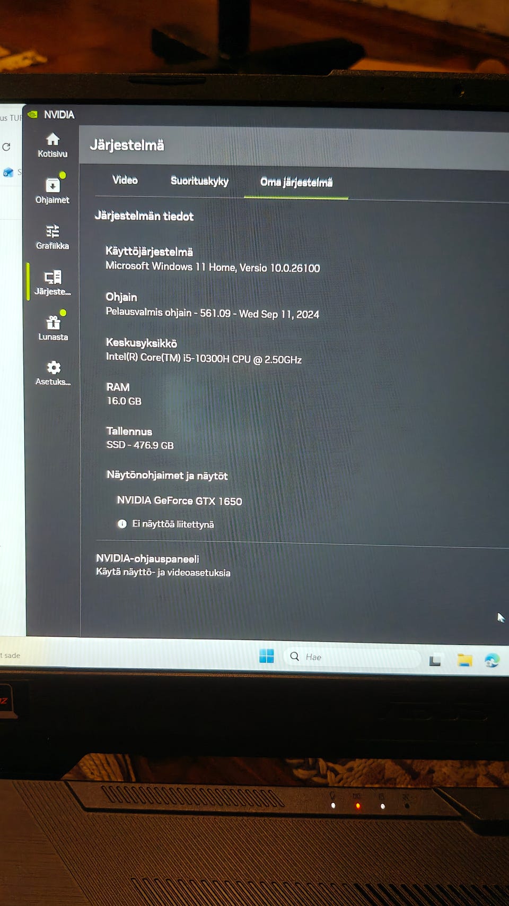Screen dimensions: 509x906
Task: Click Käytä näyttö- ja videoasetuksia description
Action: tap(163, 572)
